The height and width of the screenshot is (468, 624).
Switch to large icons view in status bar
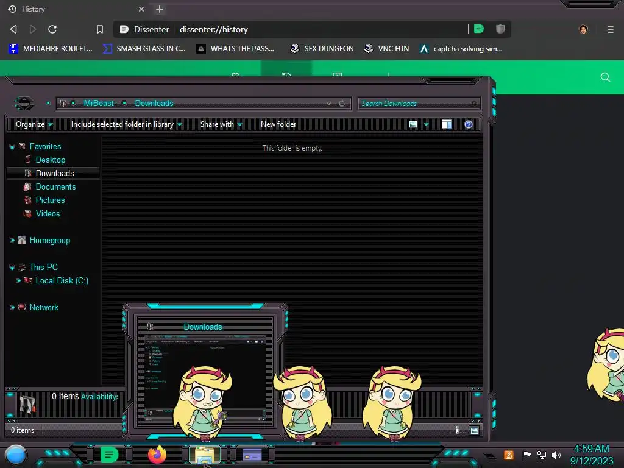[x=474, y=430]
